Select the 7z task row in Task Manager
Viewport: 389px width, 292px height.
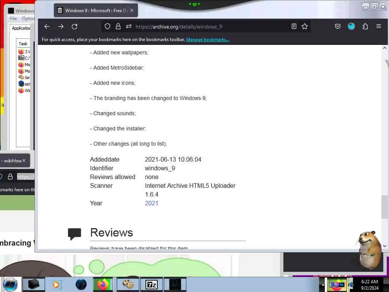coord(24,58)
